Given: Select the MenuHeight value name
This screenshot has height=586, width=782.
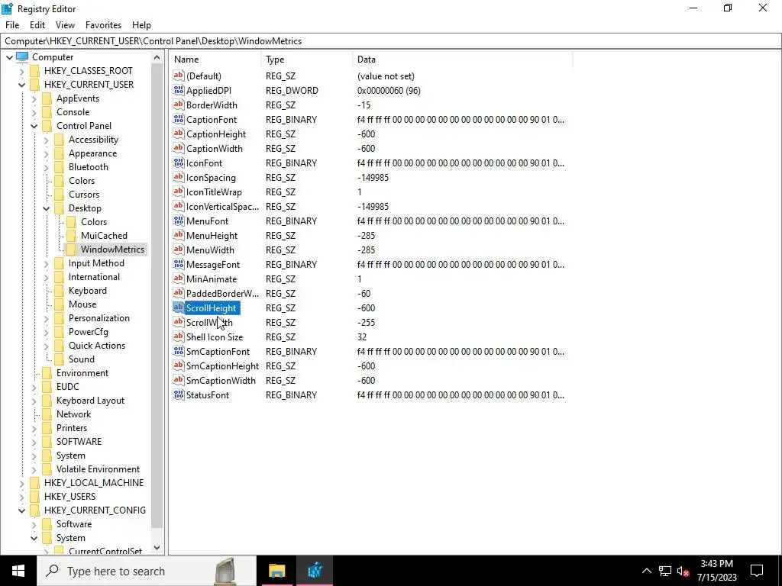Looking at the screenshot, I should (212, 235).
